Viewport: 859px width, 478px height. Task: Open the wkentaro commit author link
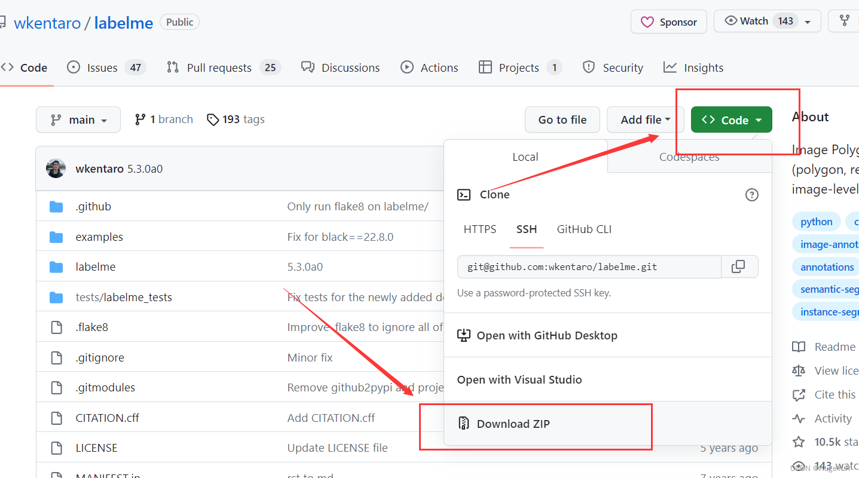pyautogui.click(x=100, y=169)
